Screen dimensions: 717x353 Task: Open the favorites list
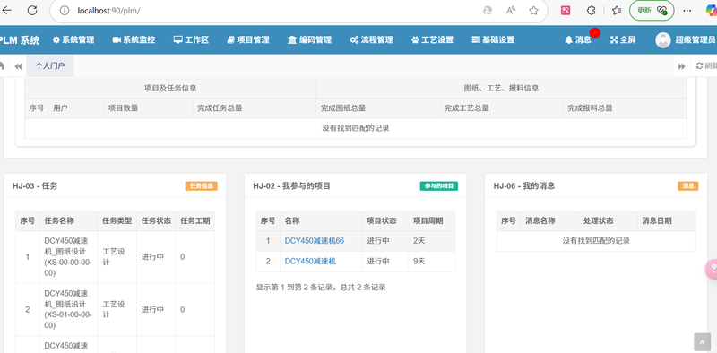click(x=617, y=11)
